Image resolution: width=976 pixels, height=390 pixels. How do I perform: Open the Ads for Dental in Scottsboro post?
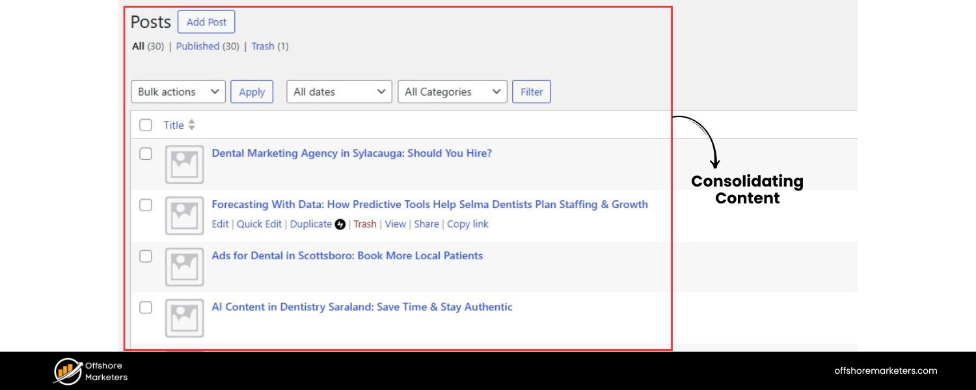pos(347,255)
